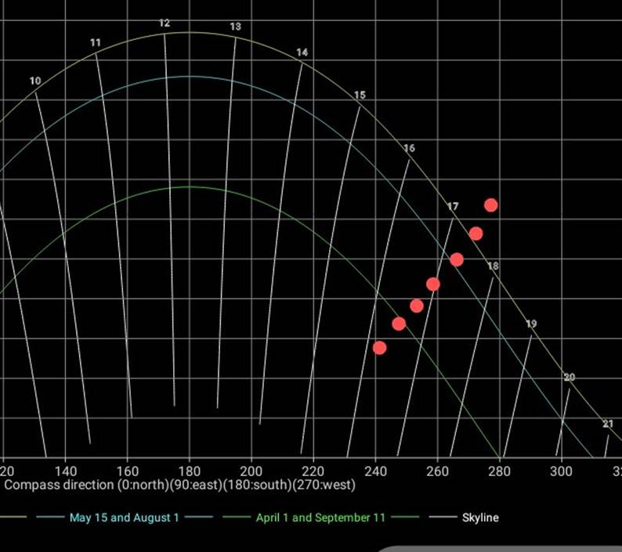Toggle the Skyline legend item
The height and width of the screenshot is (552, 622).
point(479,518)
